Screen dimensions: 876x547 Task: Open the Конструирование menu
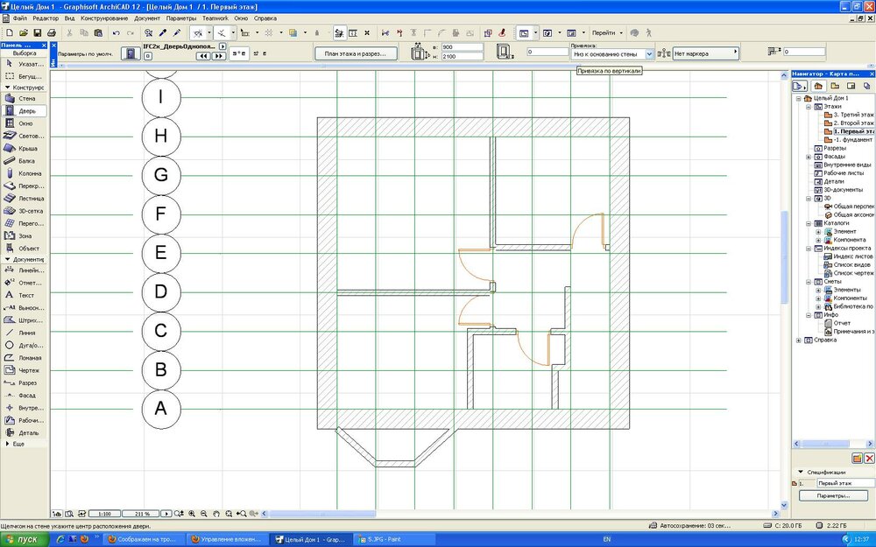[104, 18]
